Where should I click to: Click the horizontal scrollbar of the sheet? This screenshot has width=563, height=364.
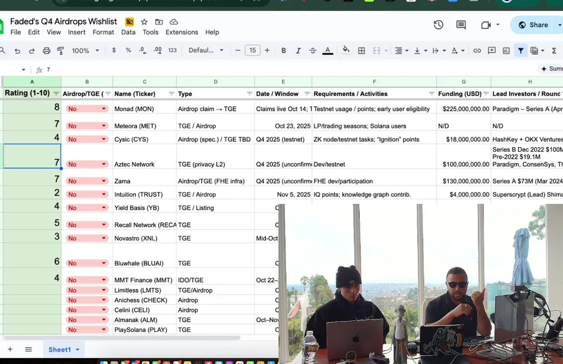(x=122, y=338)
